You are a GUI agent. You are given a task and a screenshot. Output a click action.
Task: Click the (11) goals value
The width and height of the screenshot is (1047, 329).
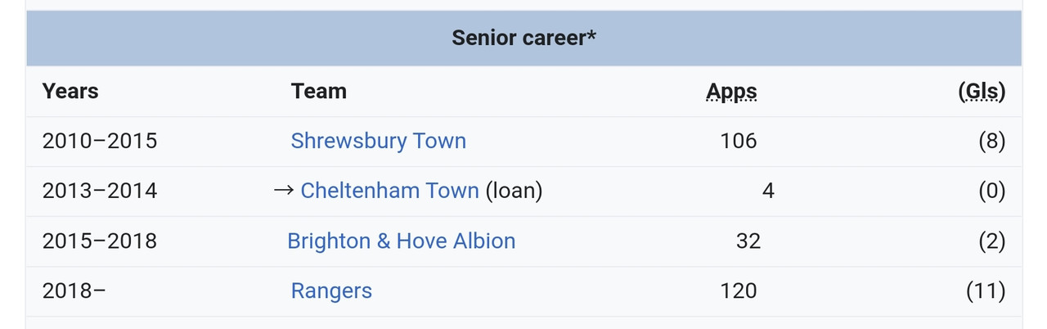986,291
